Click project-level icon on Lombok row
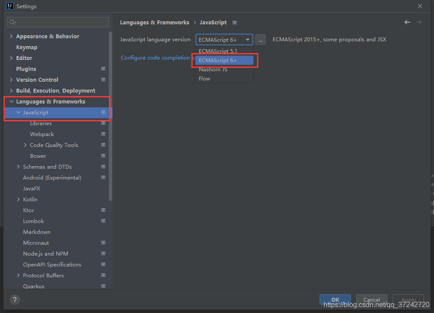Screen dimensions: 434x313 click(103, 221)
